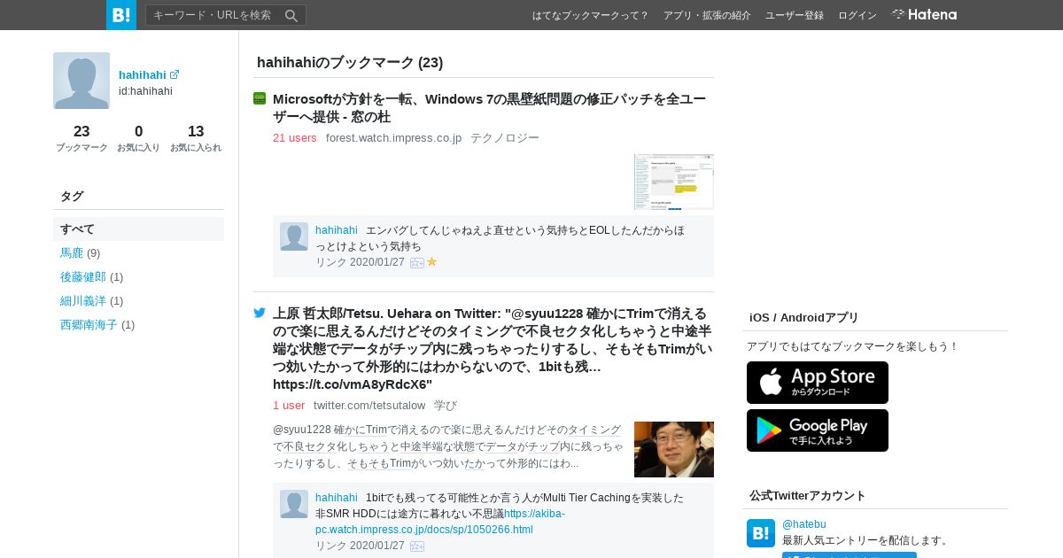Open the 21 users link

pyautogui.click(x=295, y=137)
